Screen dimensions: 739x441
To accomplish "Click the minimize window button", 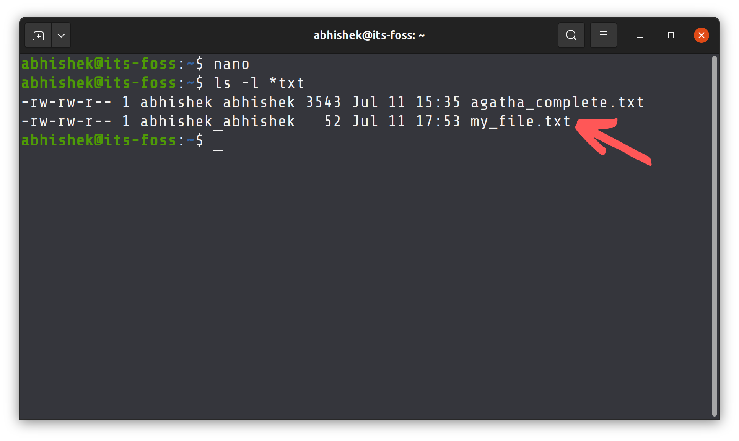I will pyautogui.click(x=640, y=36).
